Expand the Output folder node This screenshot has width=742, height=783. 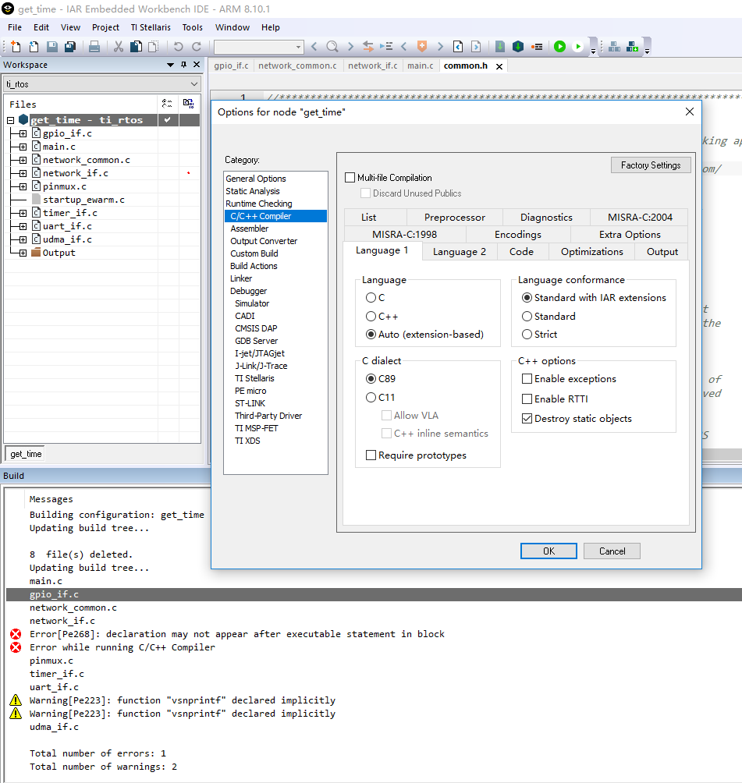point(23,253)
